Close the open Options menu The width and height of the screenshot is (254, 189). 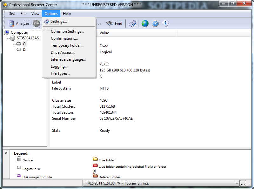coord(51,14)
